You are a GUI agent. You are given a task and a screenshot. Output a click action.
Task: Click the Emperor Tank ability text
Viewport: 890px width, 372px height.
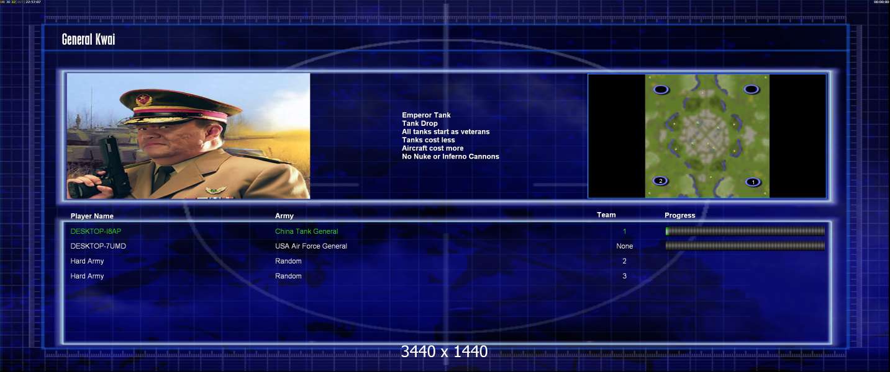click(x=426, y=115)
